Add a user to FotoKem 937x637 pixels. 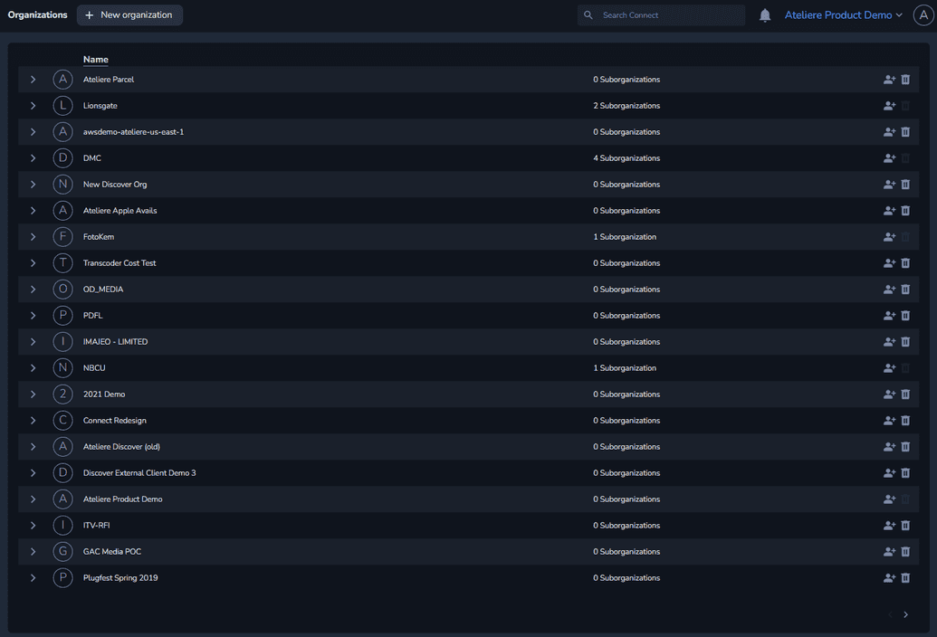pos(889,237)
